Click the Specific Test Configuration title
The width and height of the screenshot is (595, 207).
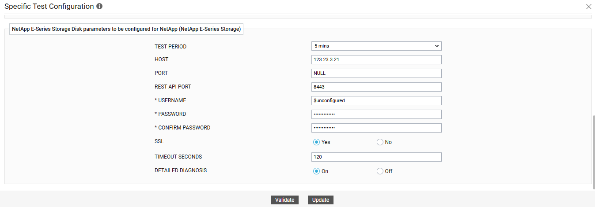point(49,7)
